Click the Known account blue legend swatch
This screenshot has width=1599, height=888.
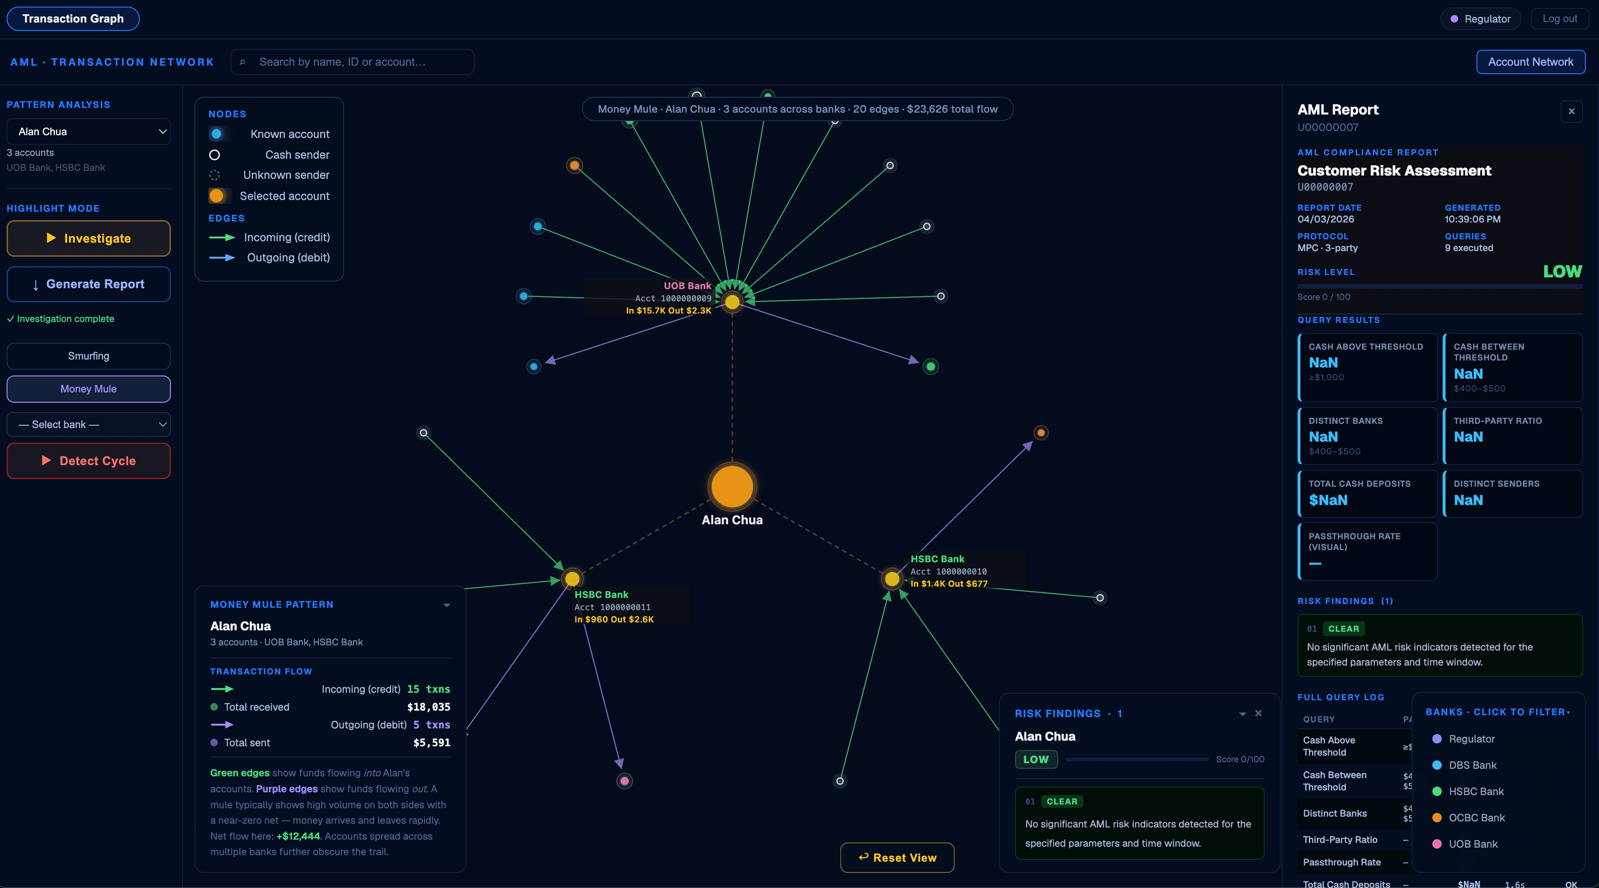(216, 134)
